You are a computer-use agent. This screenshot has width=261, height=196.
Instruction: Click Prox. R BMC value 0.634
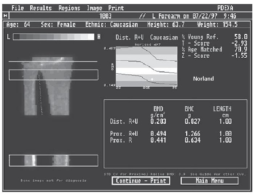[x=192, y=140]
